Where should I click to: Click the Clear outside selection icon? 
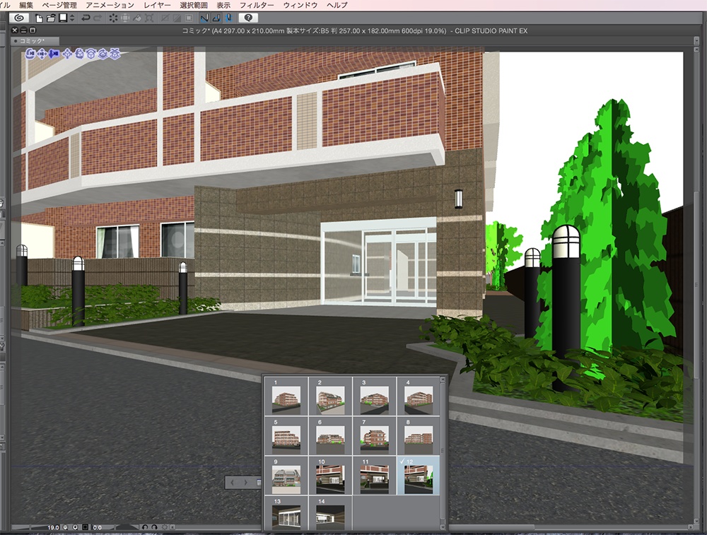(x=125, y=18)
